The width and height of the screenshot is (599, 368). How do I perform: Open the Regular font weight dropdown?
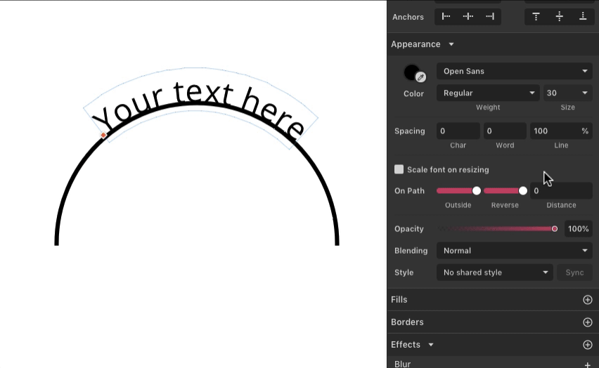pos(488,93)
